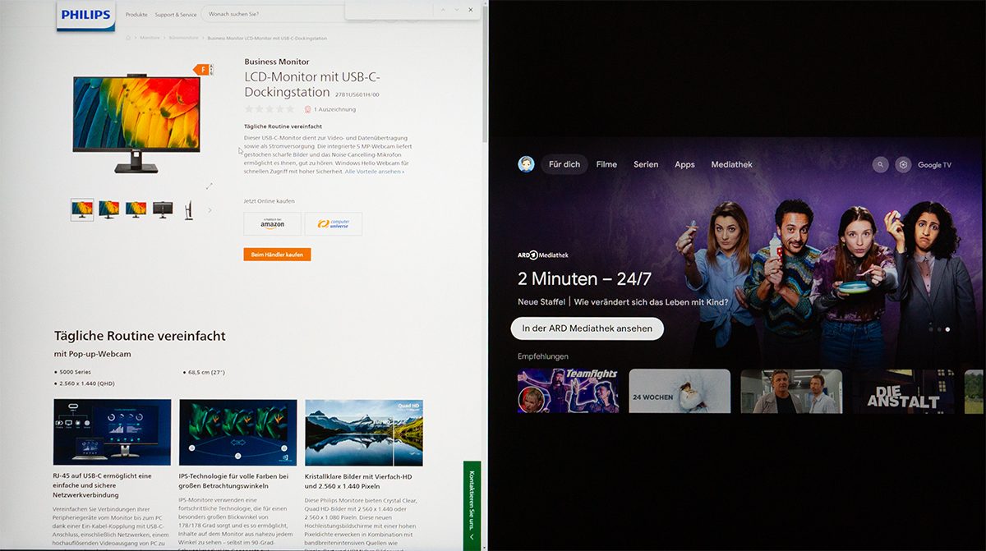Open the '24 Wochen' recommendation tile
This screenshot has height=551, width=986.
680,391
